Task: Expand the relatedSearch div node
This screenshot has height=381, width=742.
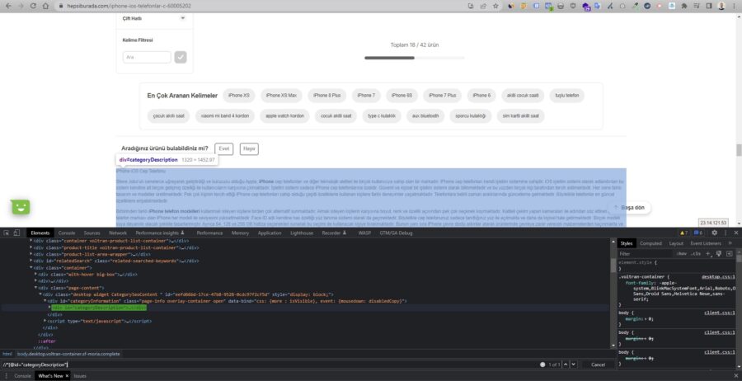Action: (31, 261)
